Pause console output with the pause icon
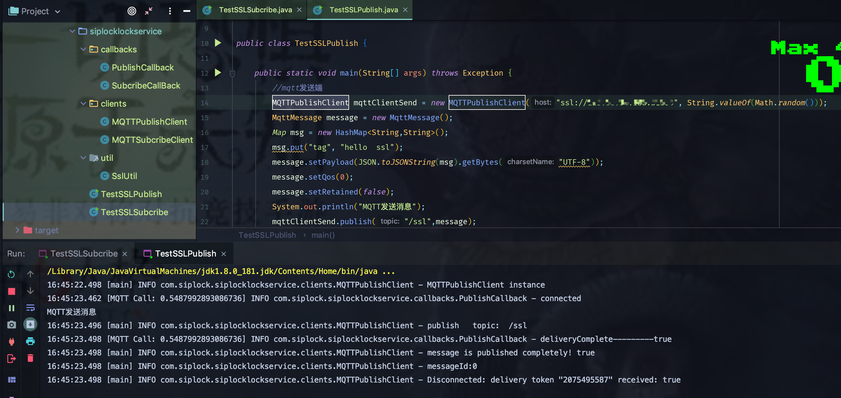Screen dimensions: 841x398 [x=11, y=308]
